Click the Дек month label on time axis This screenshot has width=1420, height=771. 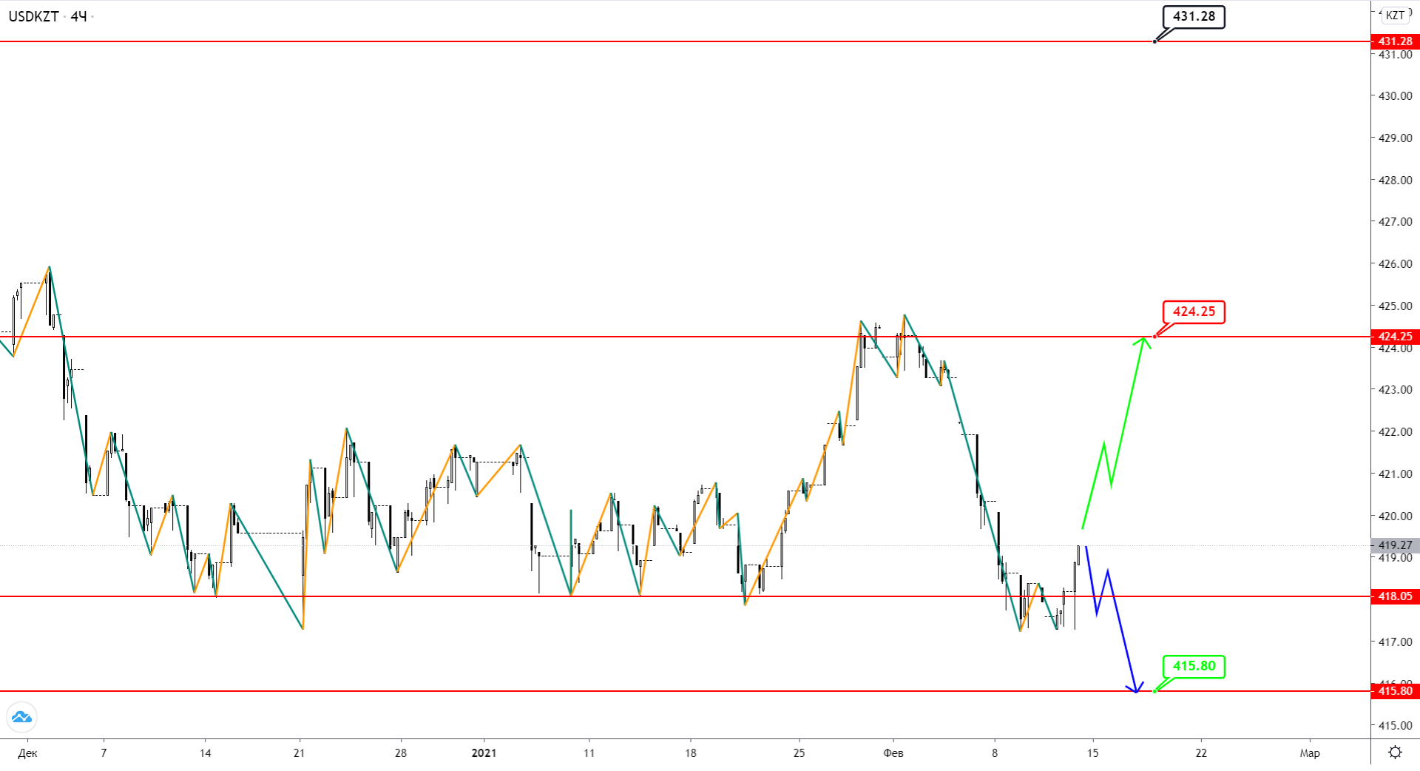pyautogui.click(x=27, y=753)
